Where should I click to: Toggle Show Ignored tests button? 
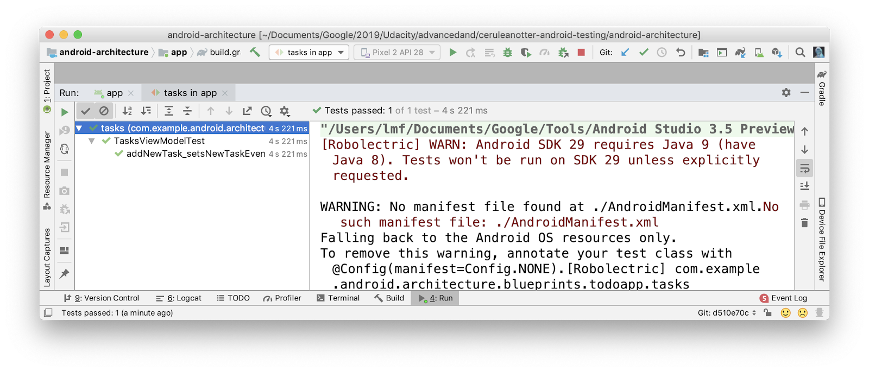coord(104,111)
